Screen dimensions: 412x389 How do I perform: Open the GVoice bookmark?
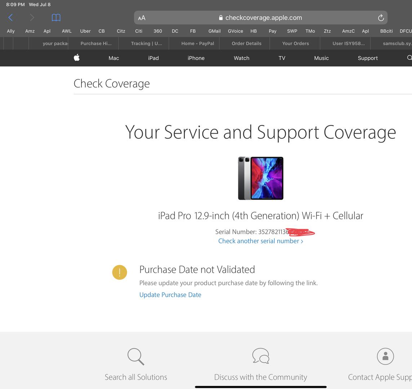point(235,31)
